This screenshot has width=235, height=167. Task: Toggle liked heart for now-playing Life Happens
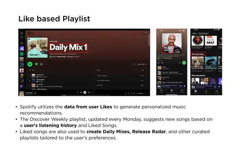click(35, 93)
